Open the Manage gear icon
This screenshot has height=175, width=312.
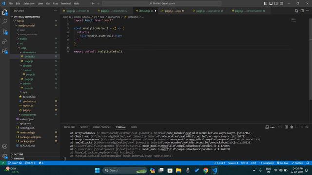click(5, 156)
